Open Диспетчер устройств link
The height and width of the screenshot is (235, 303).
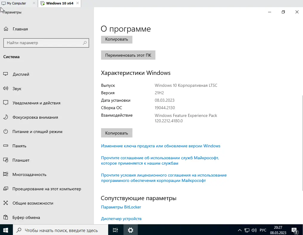click(121, 219)
